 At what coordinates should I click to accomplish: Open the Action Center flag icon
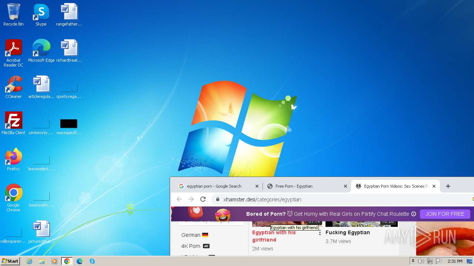pyautogui.click(x=439, y=261)
